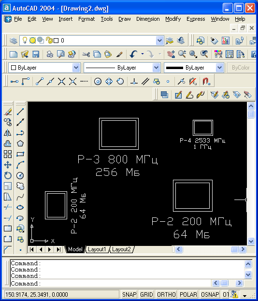Toggle layer 0 lock padlock icon
The height and width of the screenshot is (301, 258).
click(49, 40)
